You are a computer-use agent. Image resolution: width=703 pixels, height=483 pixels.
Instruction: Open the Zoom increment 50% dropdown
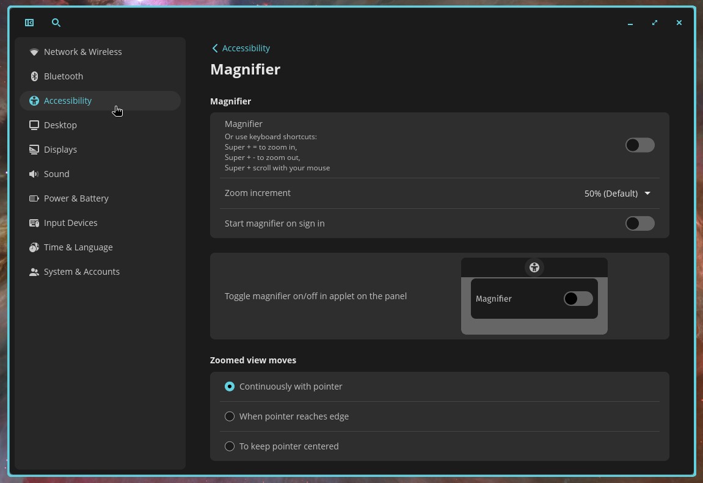[x=617, y=193]
